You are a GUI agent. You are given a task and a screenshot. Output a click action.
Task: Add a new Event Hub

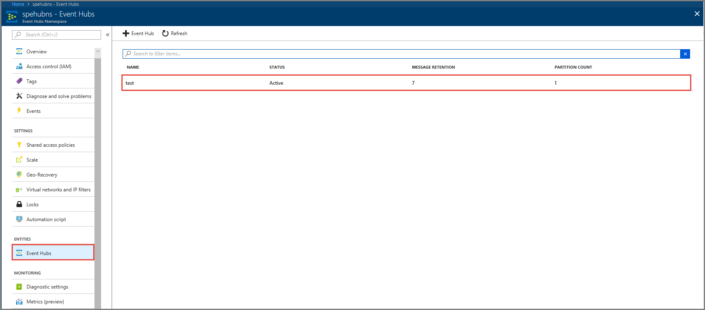[138, 33]
